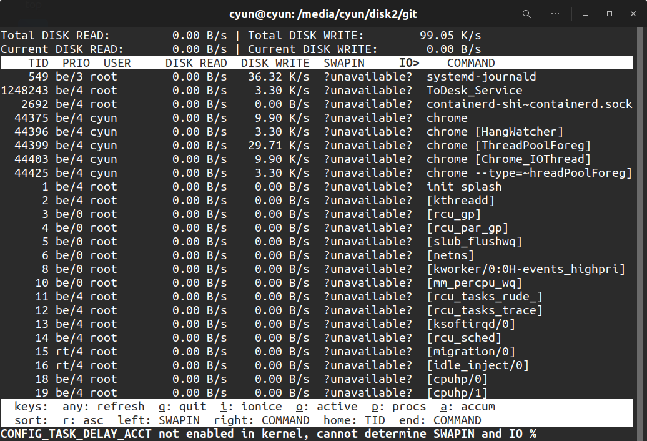This screenshot has height=441, width=647.
Task: Minimize the terminal window
Action: point(586,14)
